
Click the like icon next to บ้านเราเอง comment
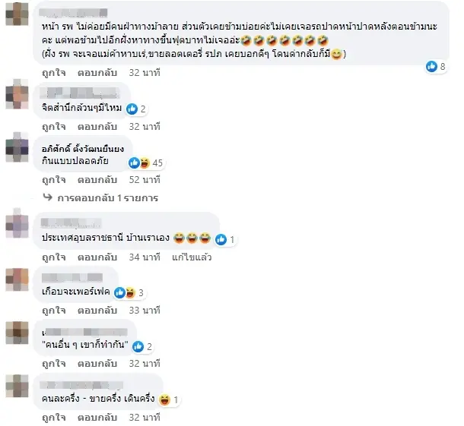click(221, 239)
